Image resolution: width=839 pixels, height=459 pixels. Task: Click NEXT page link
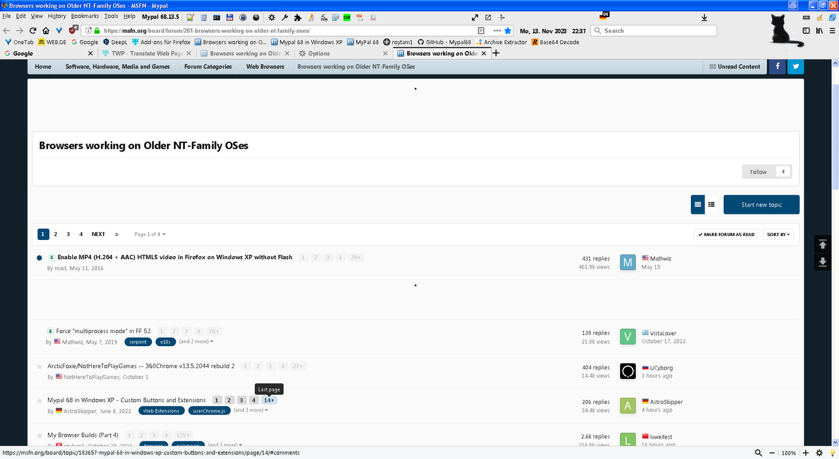click(x=98, y=234)
